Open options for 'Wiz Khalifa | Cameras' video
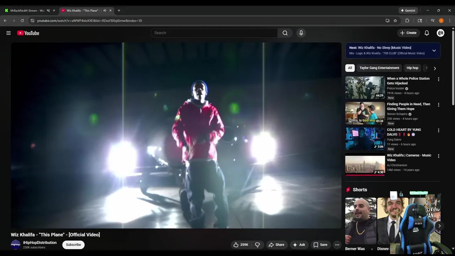 (438, 156)
